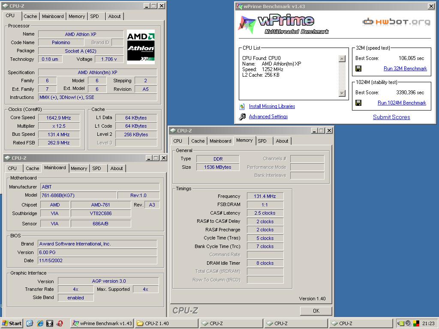
Task: Click the Level 2 cache value 256 KBytes
Action: click(x=136, y=135)
